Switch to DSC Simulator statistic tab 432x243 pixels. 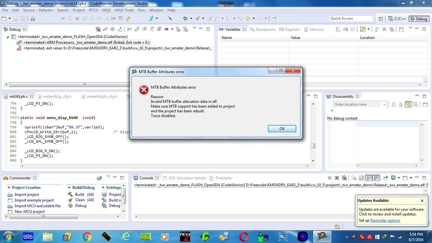pos(184,178)
